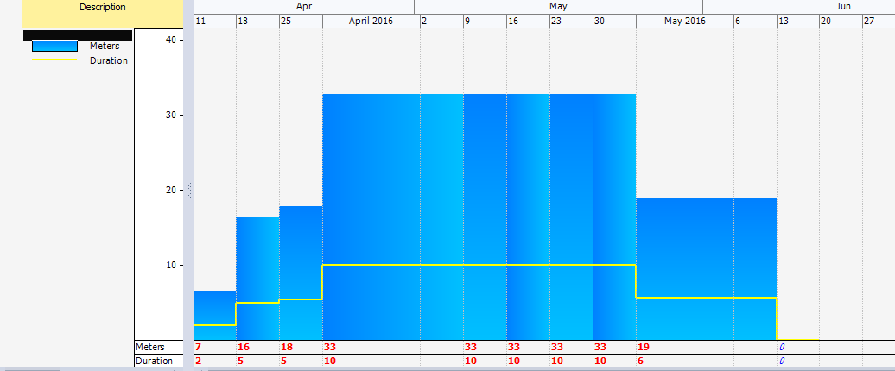895x371 pixels.
Task: Click the blue Meters legend swatch
Action: point(56,47)
